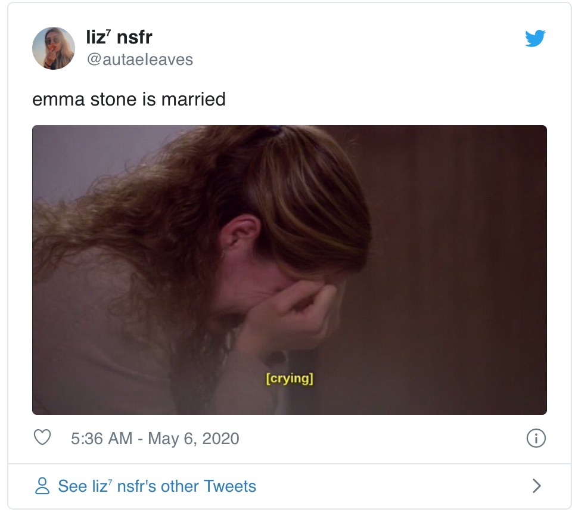Screen dimensions: 572x515
Task: Open the circled info icon
Action: 536,438
